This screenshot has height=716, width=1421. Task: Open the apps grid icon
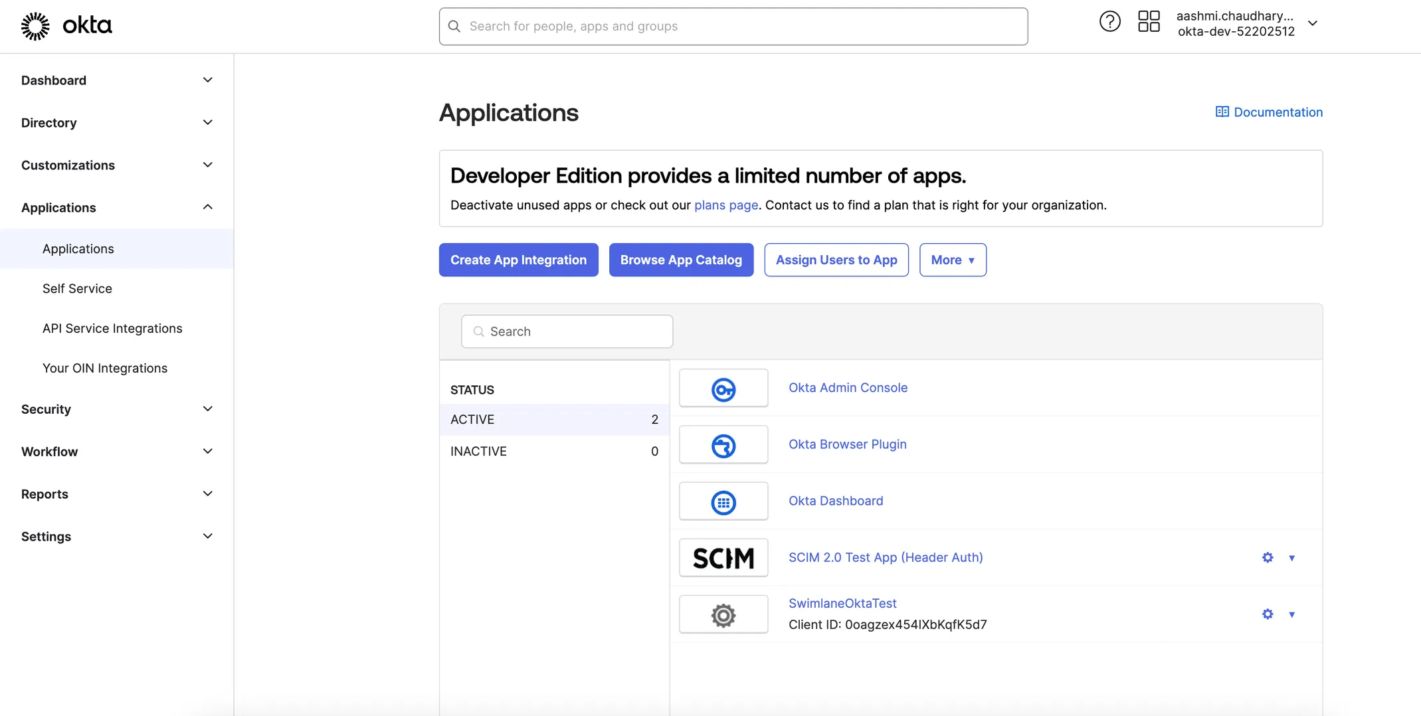point(1149,22)
